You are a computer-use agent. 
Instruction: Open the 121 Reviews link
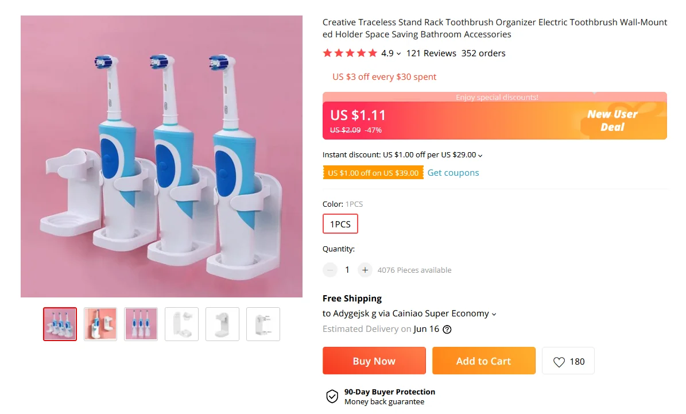431,53
